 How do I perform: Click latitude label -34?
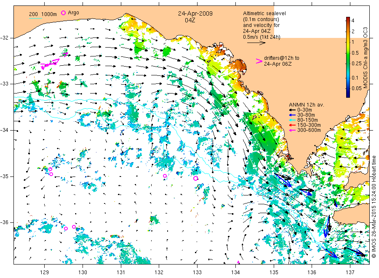(x=4, y=130)
